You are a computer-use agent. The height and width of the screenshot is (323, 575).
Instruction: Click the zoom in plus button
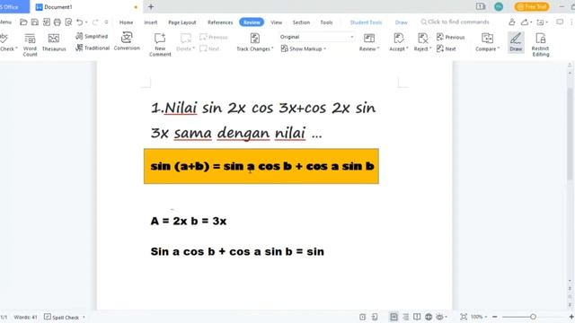coord(571,317)
